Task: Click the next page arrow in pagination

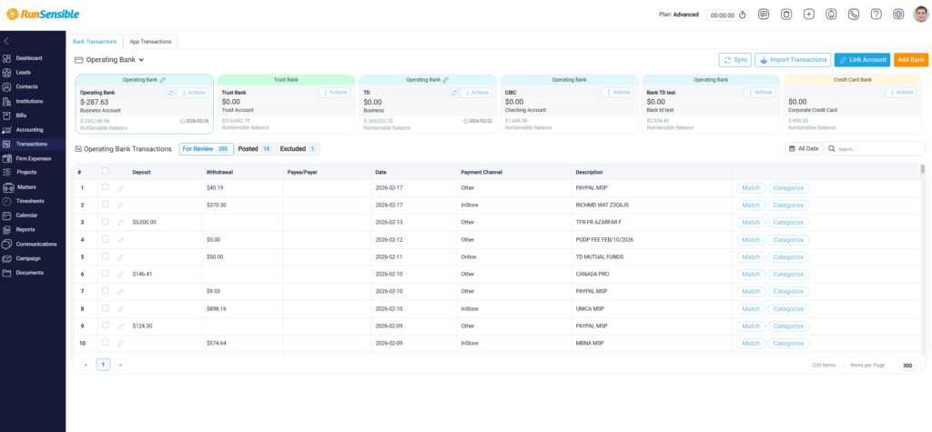Action: click(x=121, y=365)
